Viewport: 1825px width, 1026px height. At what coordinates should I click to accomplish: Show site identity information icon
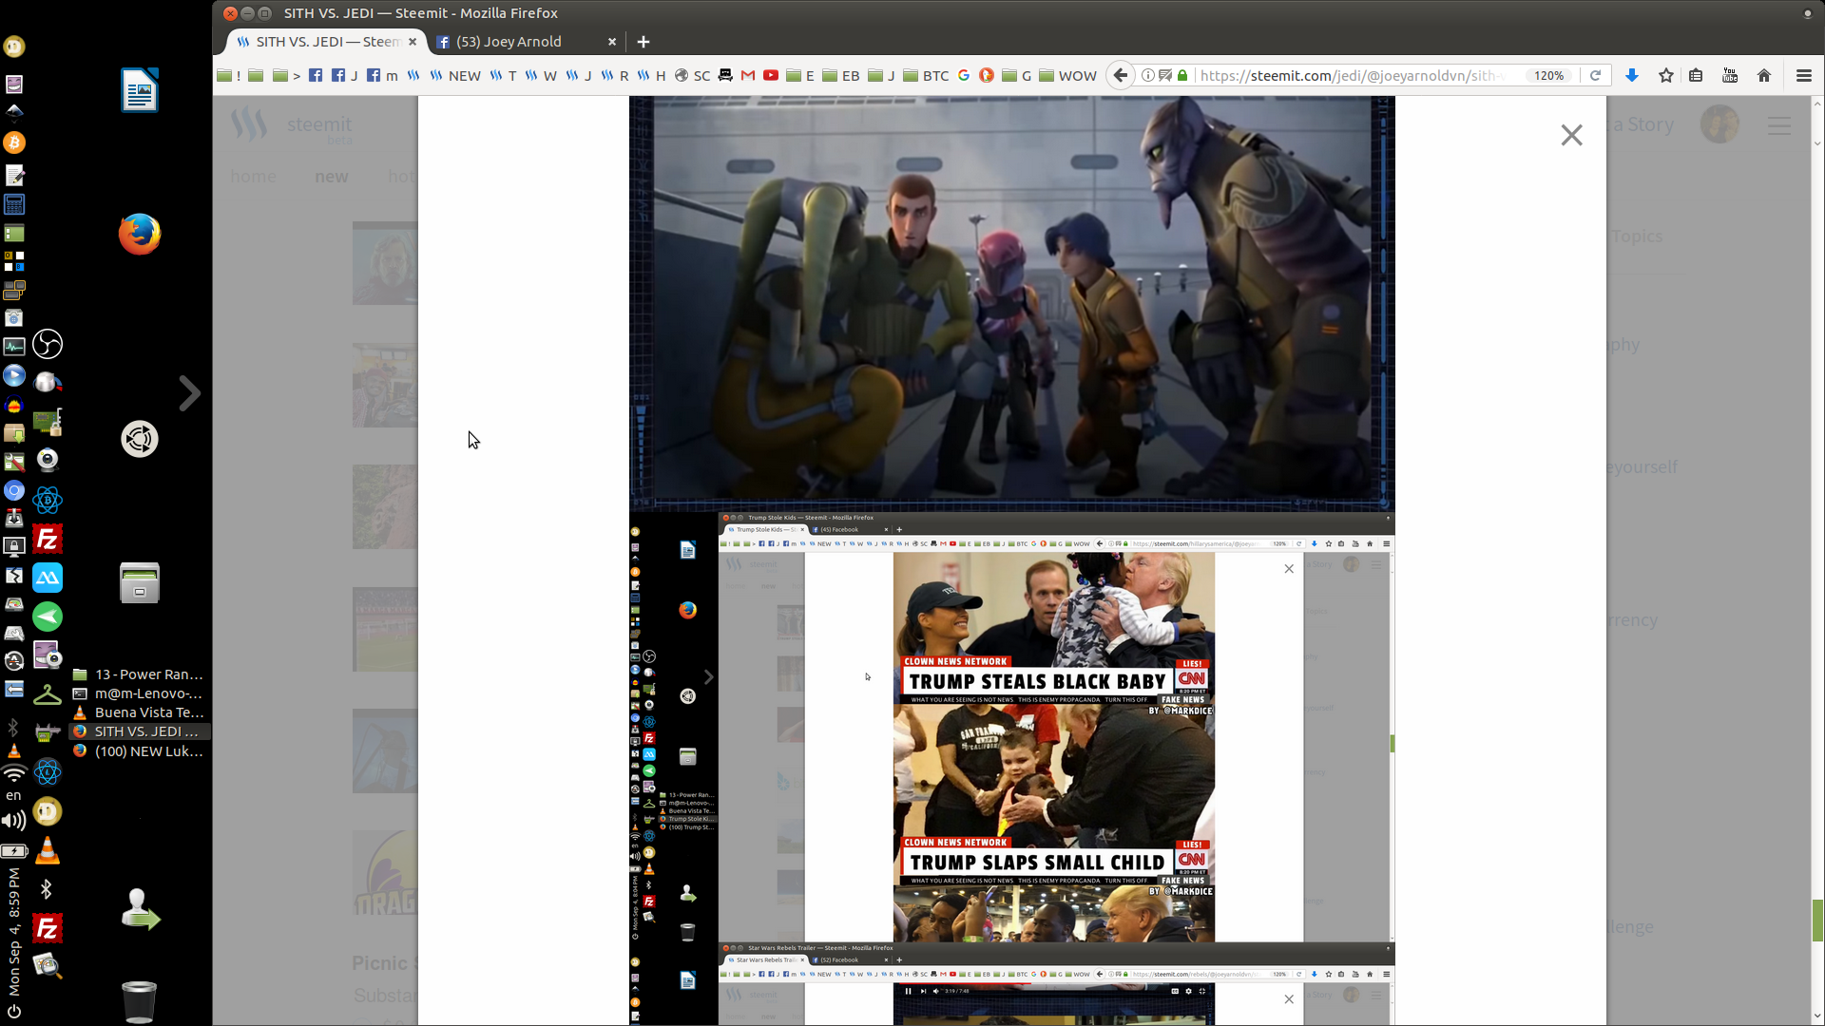pos(1147,75)
